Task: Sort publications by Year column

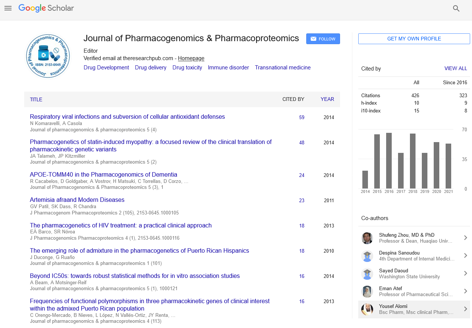Action: [x=327, y=99]
